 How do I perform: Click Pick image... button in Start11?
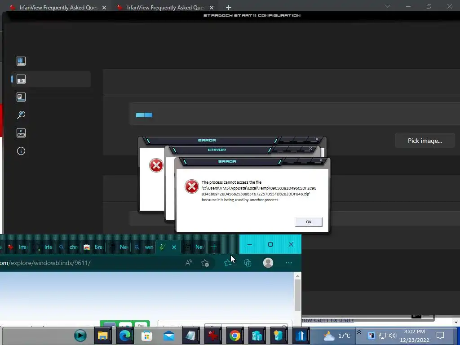coord(425,141)
